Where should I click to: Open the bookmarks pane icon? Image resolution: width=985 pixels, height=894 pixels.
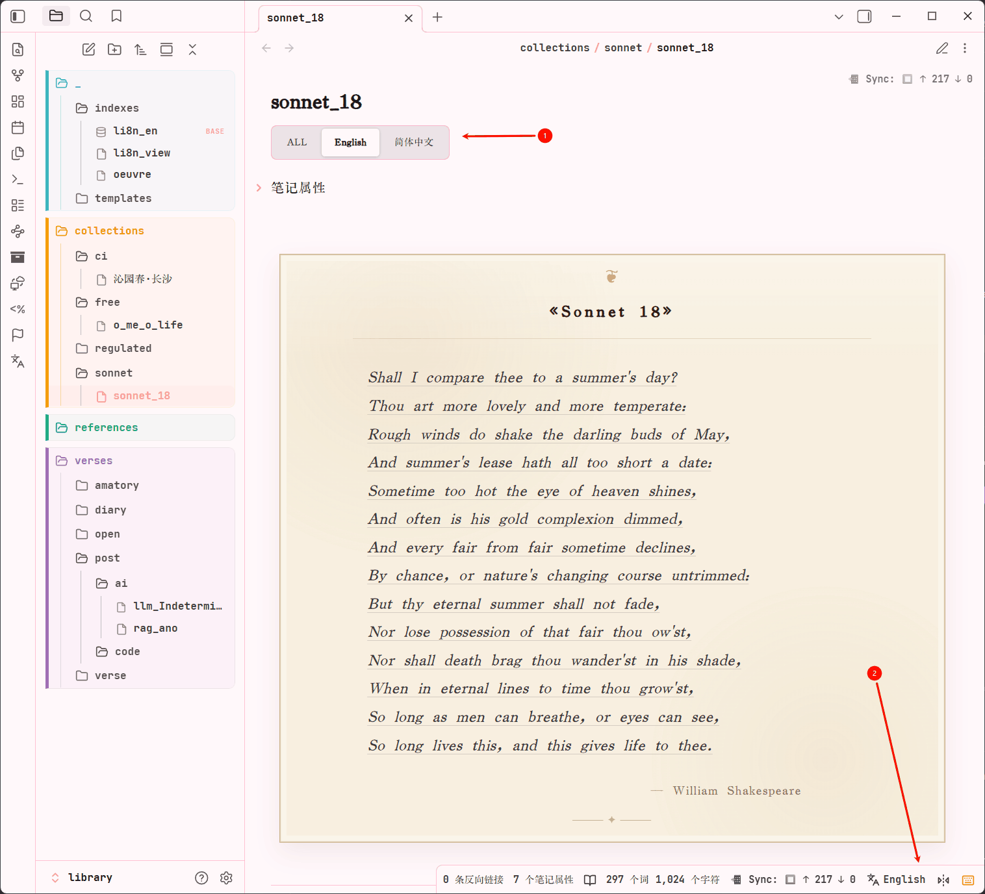tap(116, 16)
